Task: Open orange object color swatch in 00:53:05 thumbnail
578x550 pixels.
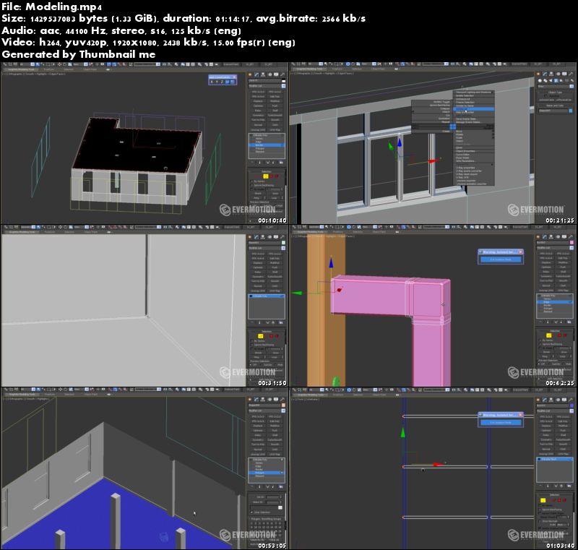Action: click(283, 405)
